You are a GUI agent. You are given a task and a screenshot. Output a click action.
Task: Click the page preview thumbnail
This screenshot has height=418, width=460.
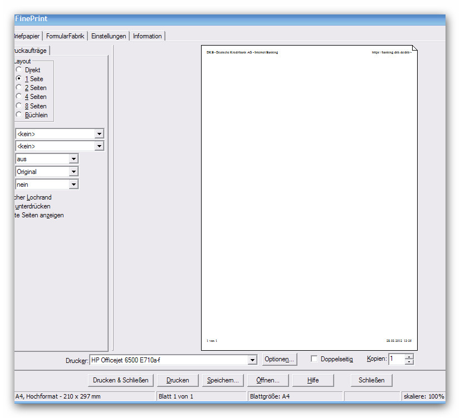coord(309,197)
